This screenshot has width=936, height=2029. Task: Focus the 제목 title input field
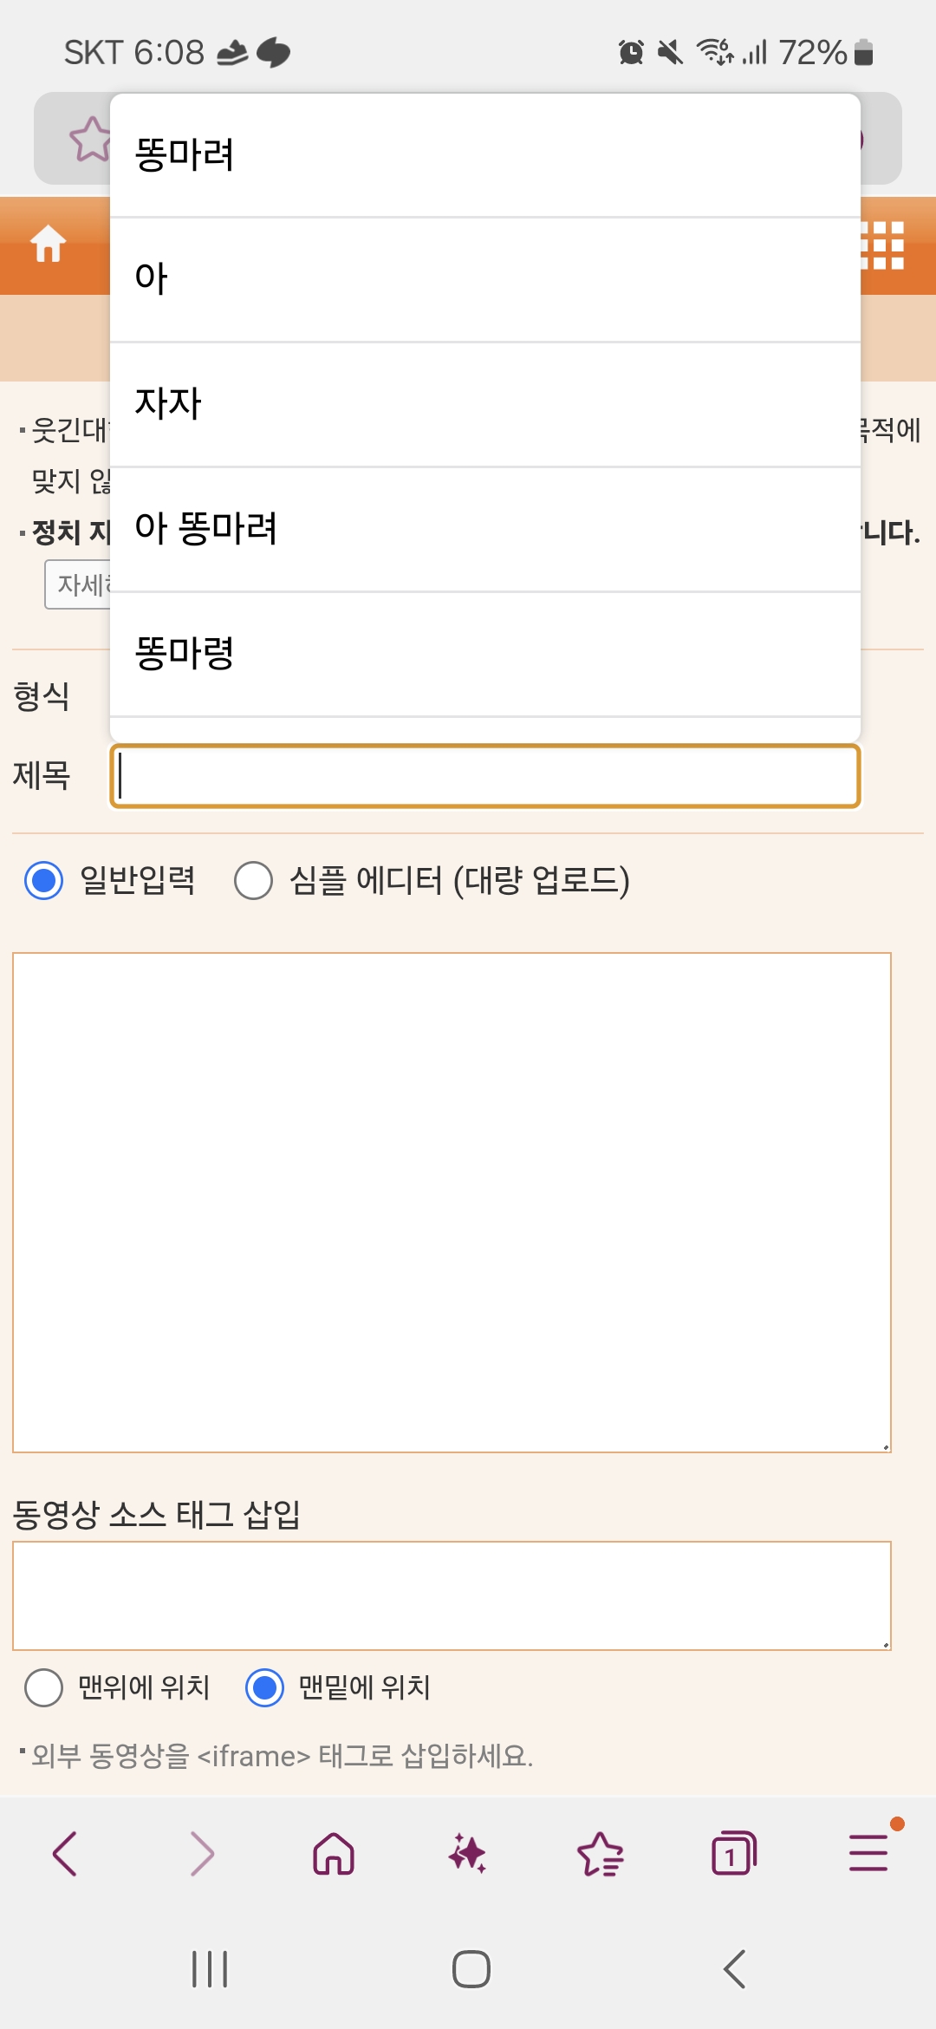485,776
